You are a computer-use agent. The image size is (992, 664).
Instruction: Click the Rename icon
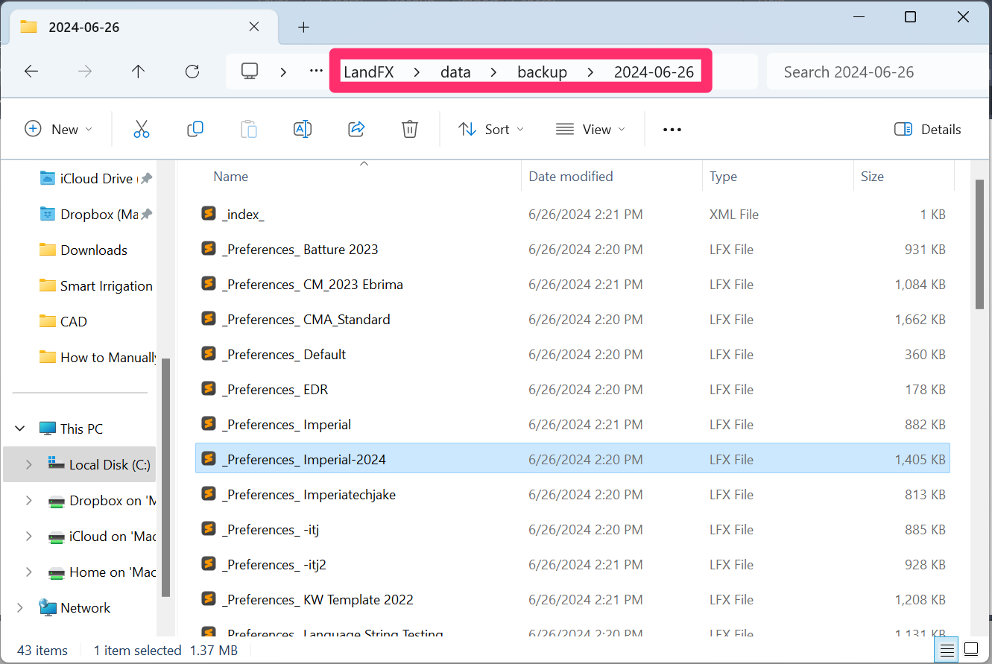point(303,129)
